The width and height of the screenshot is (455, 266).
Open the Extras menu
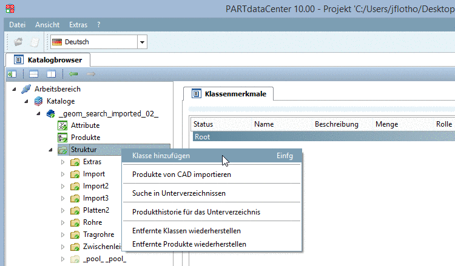click(78, 25)
